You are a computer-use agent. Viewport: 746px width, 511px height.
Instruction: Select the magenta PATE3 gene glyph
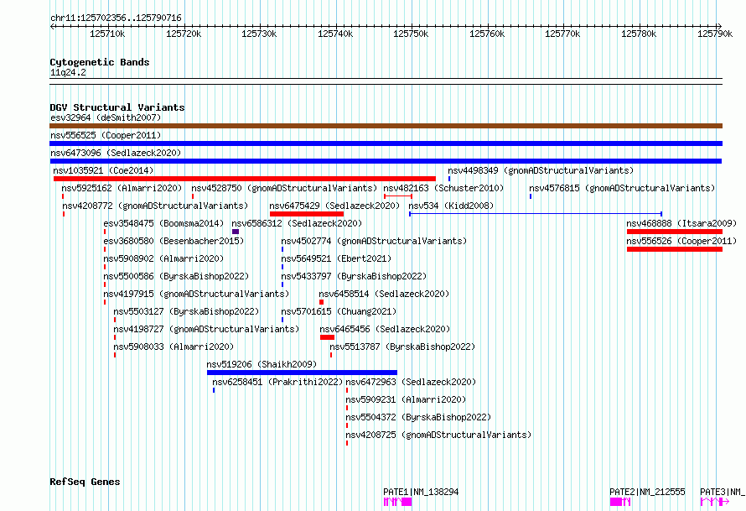715,502
